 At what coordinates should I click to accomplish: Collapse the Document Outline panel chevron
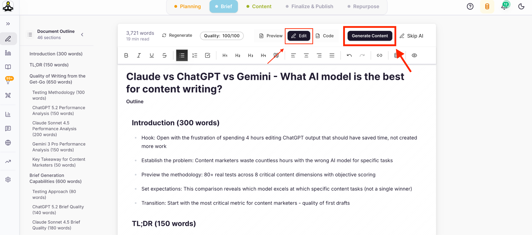pyautogui.click(x=82, y=34)
